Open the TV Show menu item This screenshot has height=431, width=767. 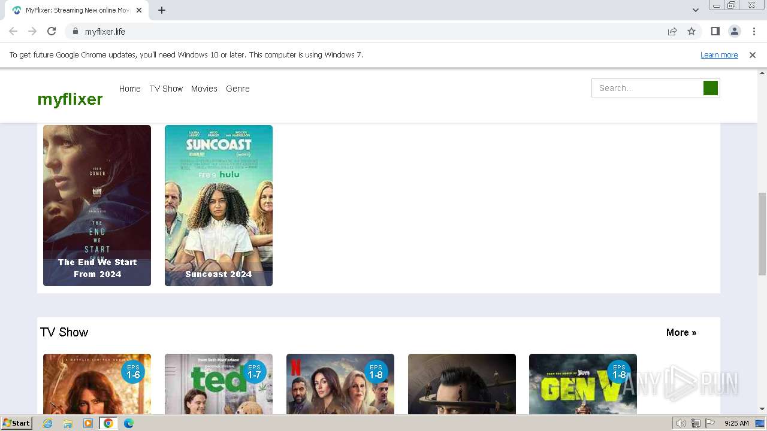coord(166,89)
